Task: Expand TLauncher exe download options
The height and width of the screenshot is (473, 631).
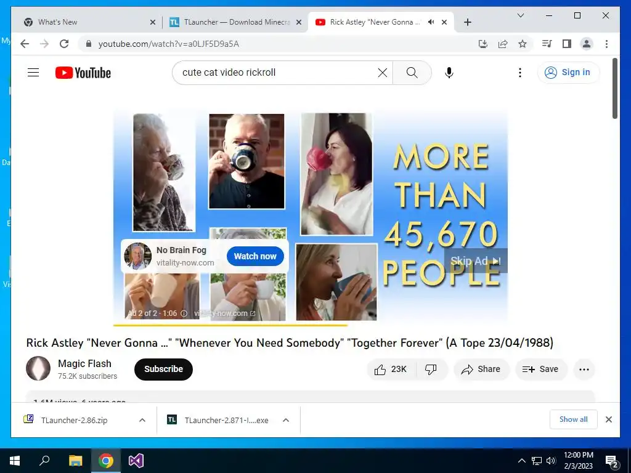Action: coord(286,420)
